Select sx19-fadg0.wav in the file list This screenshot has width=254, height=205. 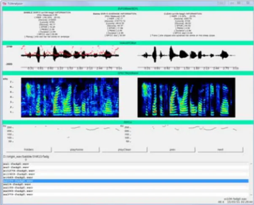[126, 184]
